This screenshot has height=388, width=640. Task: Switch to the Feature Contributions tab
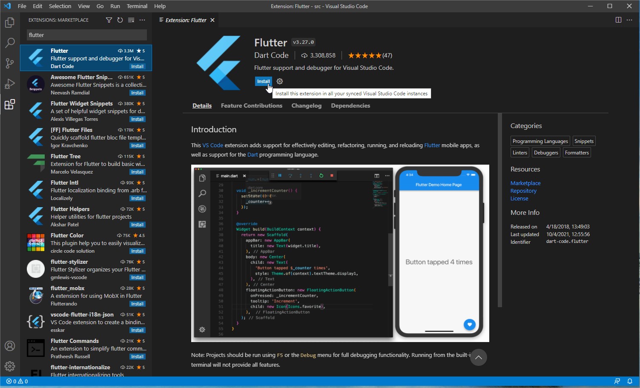(252, 106)
